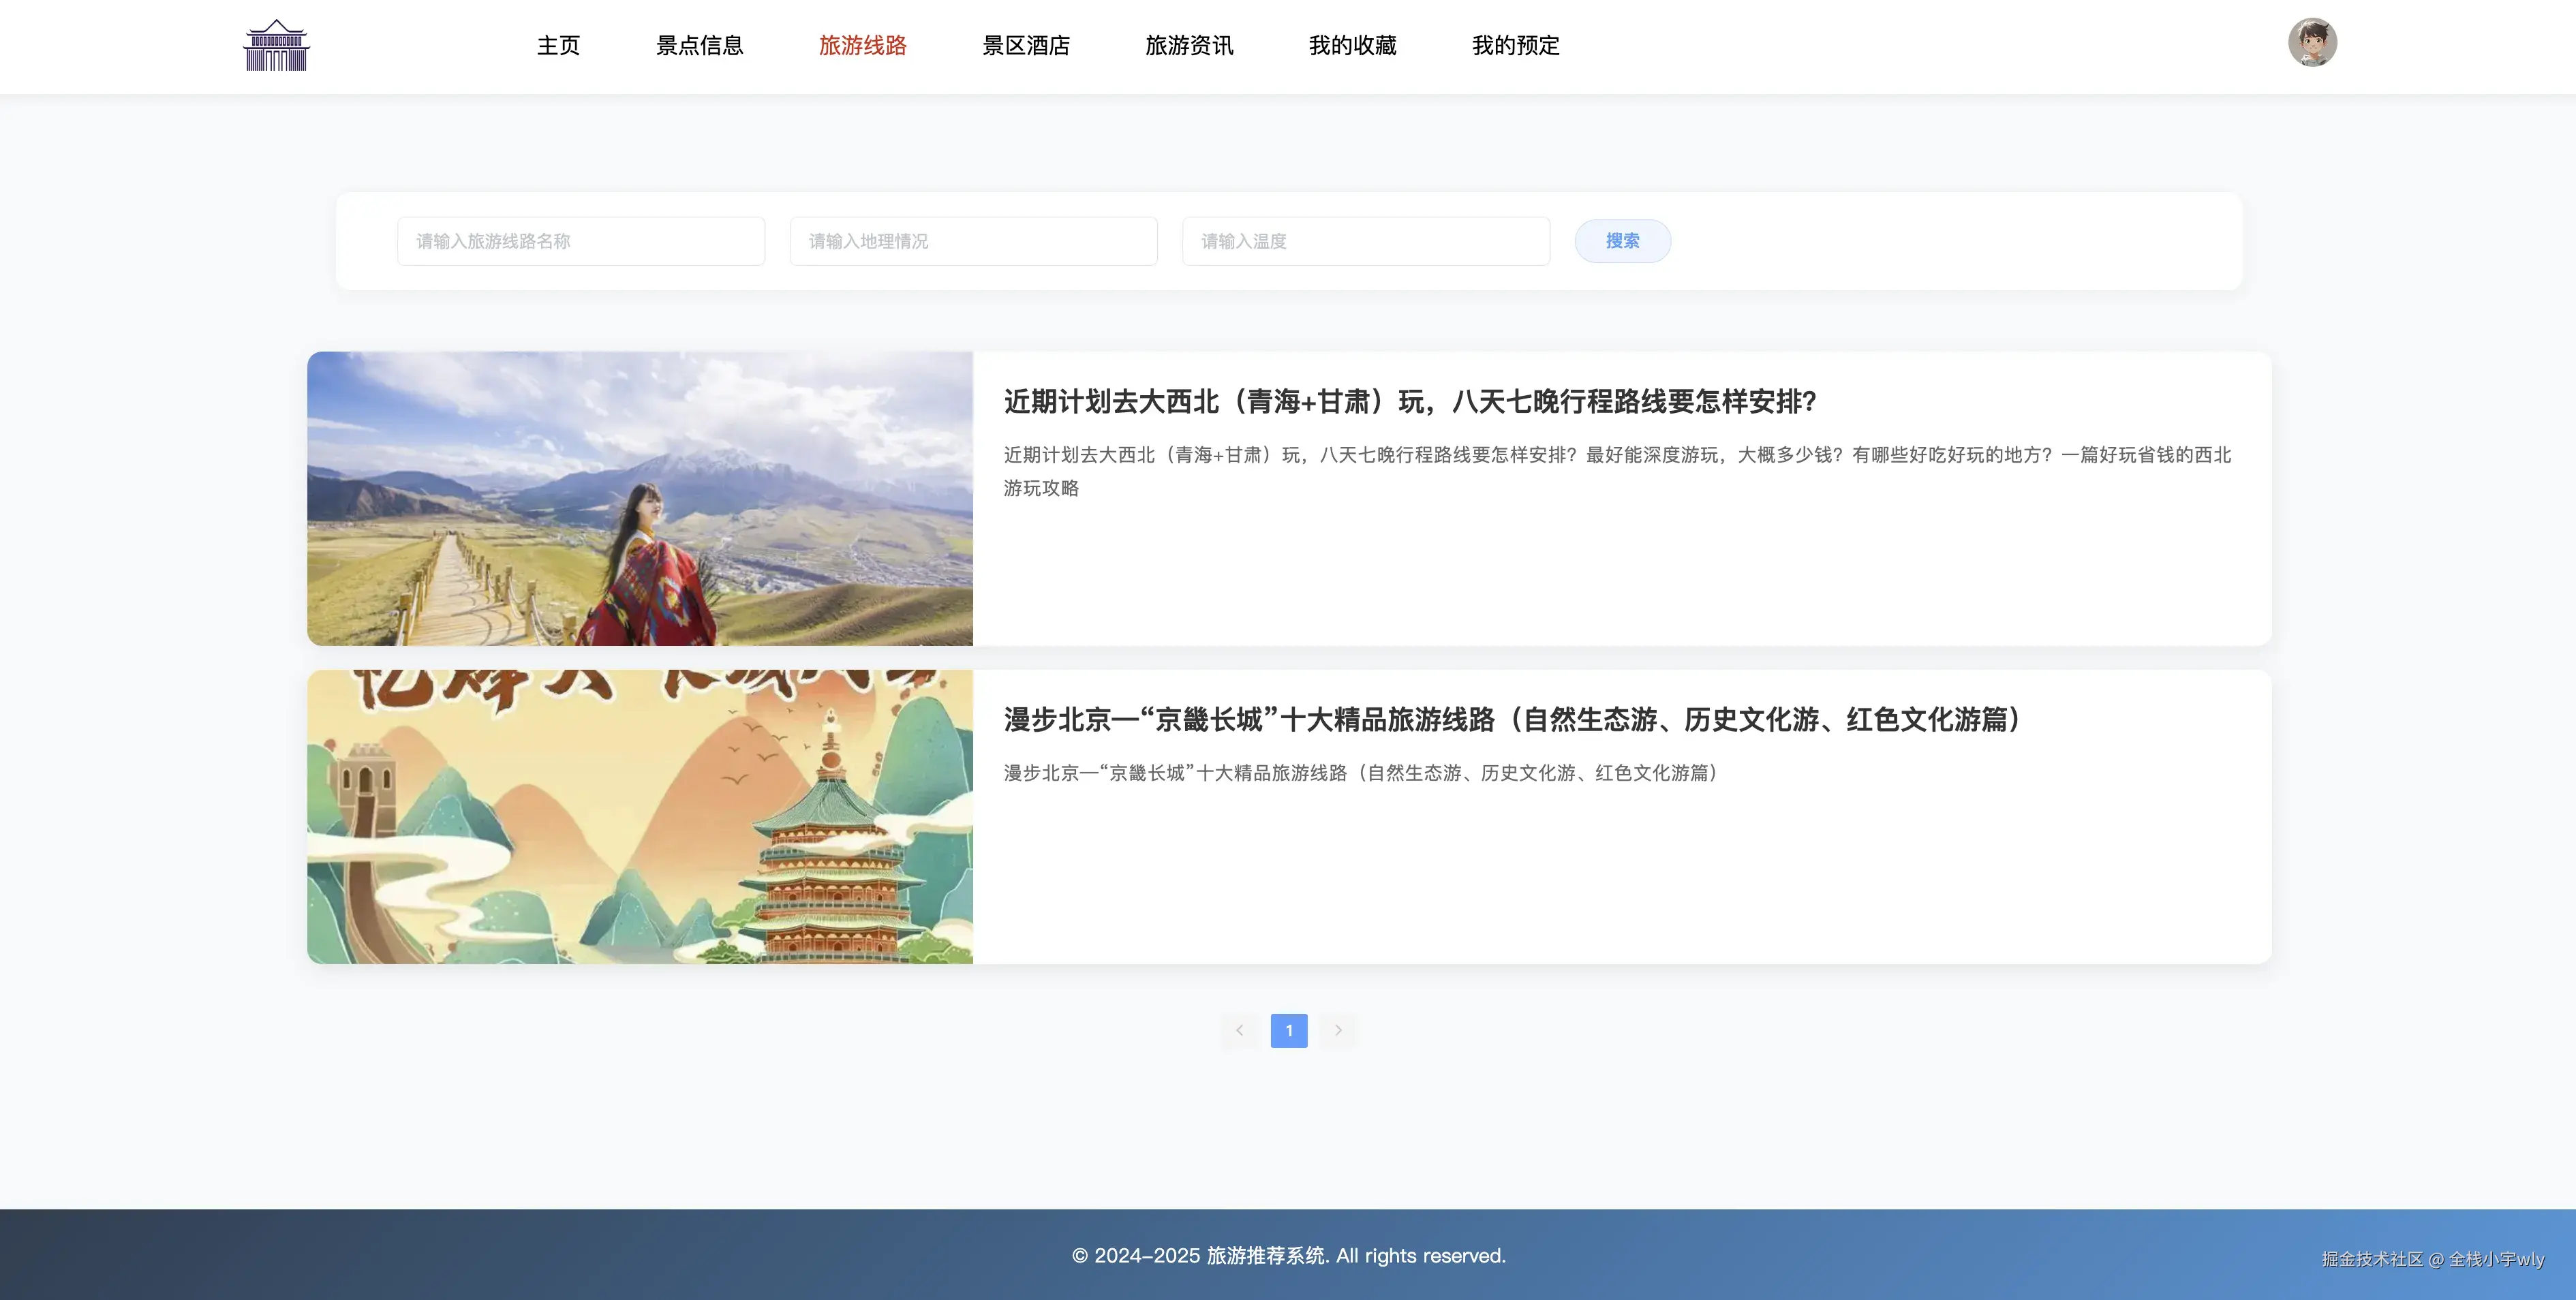Focus the route name input field
2576x1300 pixels.
click(x=580, y=241)
